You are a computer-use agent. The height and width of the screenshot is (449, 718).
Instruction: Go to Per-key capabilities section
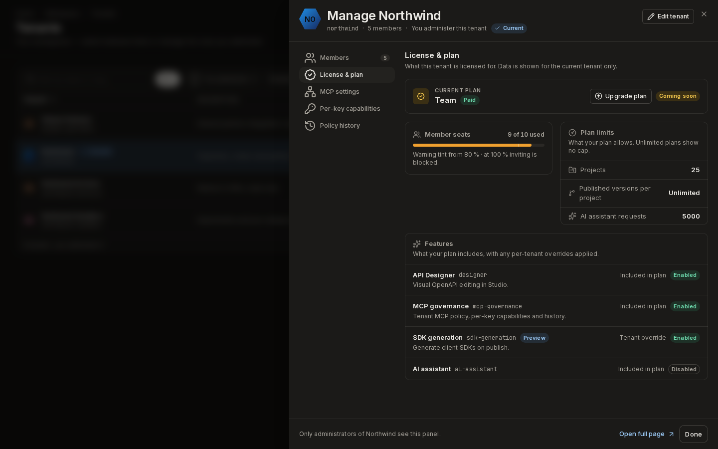click(x=347, y=109)
